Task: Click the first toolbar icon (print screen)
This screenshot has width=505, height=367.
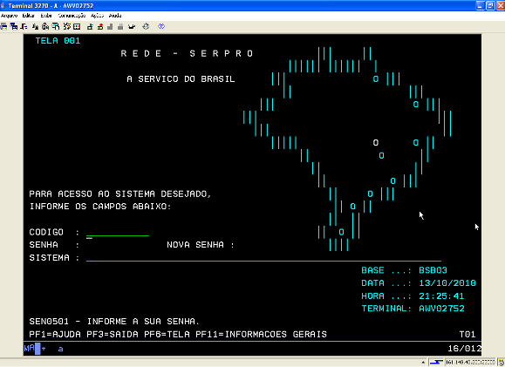Action: (3, 26)
